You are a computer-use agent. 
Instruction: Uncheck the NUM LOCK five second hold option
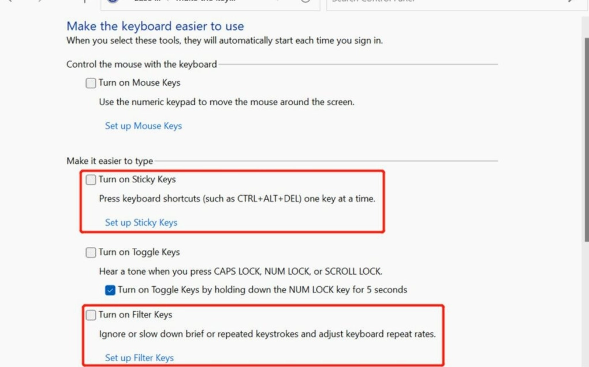click(x=110, y=290)
